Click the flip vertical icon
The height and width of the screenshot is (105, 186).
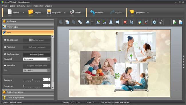117,22
